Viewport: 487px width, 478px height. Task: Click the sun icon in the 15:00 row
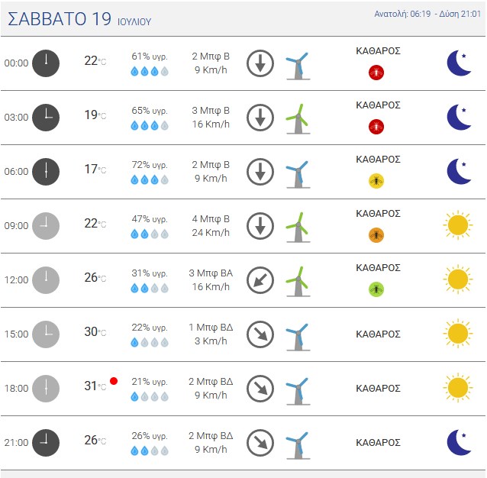[458, 333]
